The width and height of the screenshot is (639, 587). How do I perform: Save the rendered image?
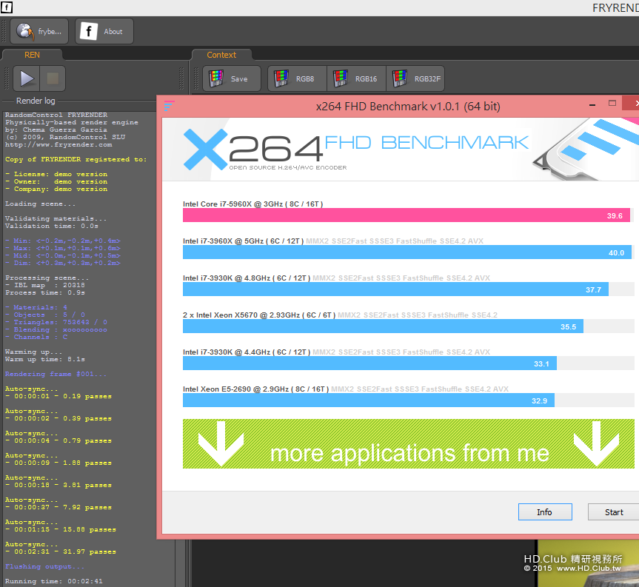click(x=232, y=78)
